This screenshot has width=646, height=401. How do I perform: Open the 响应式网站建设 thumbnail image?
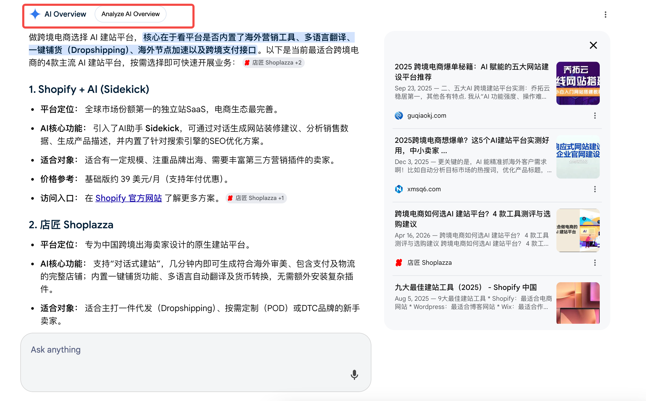578,157
